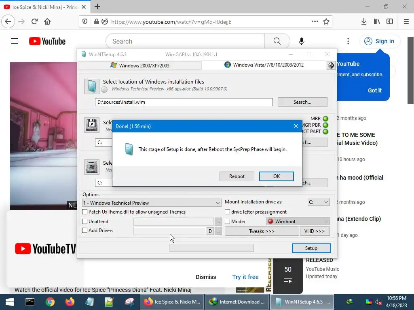
Task: Select the Ice Spice & Nicki Minaj browser tab
Action: click(45, 7)
